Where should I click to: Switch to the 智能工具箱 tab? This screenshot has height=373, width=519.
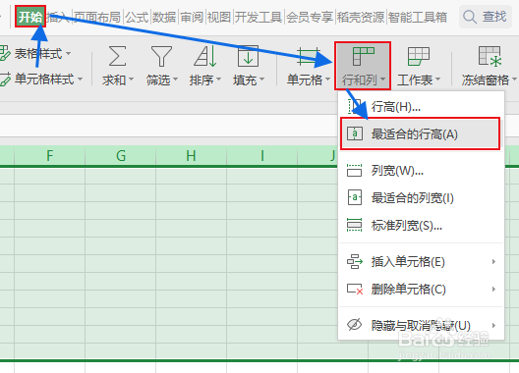coord(418,17)
